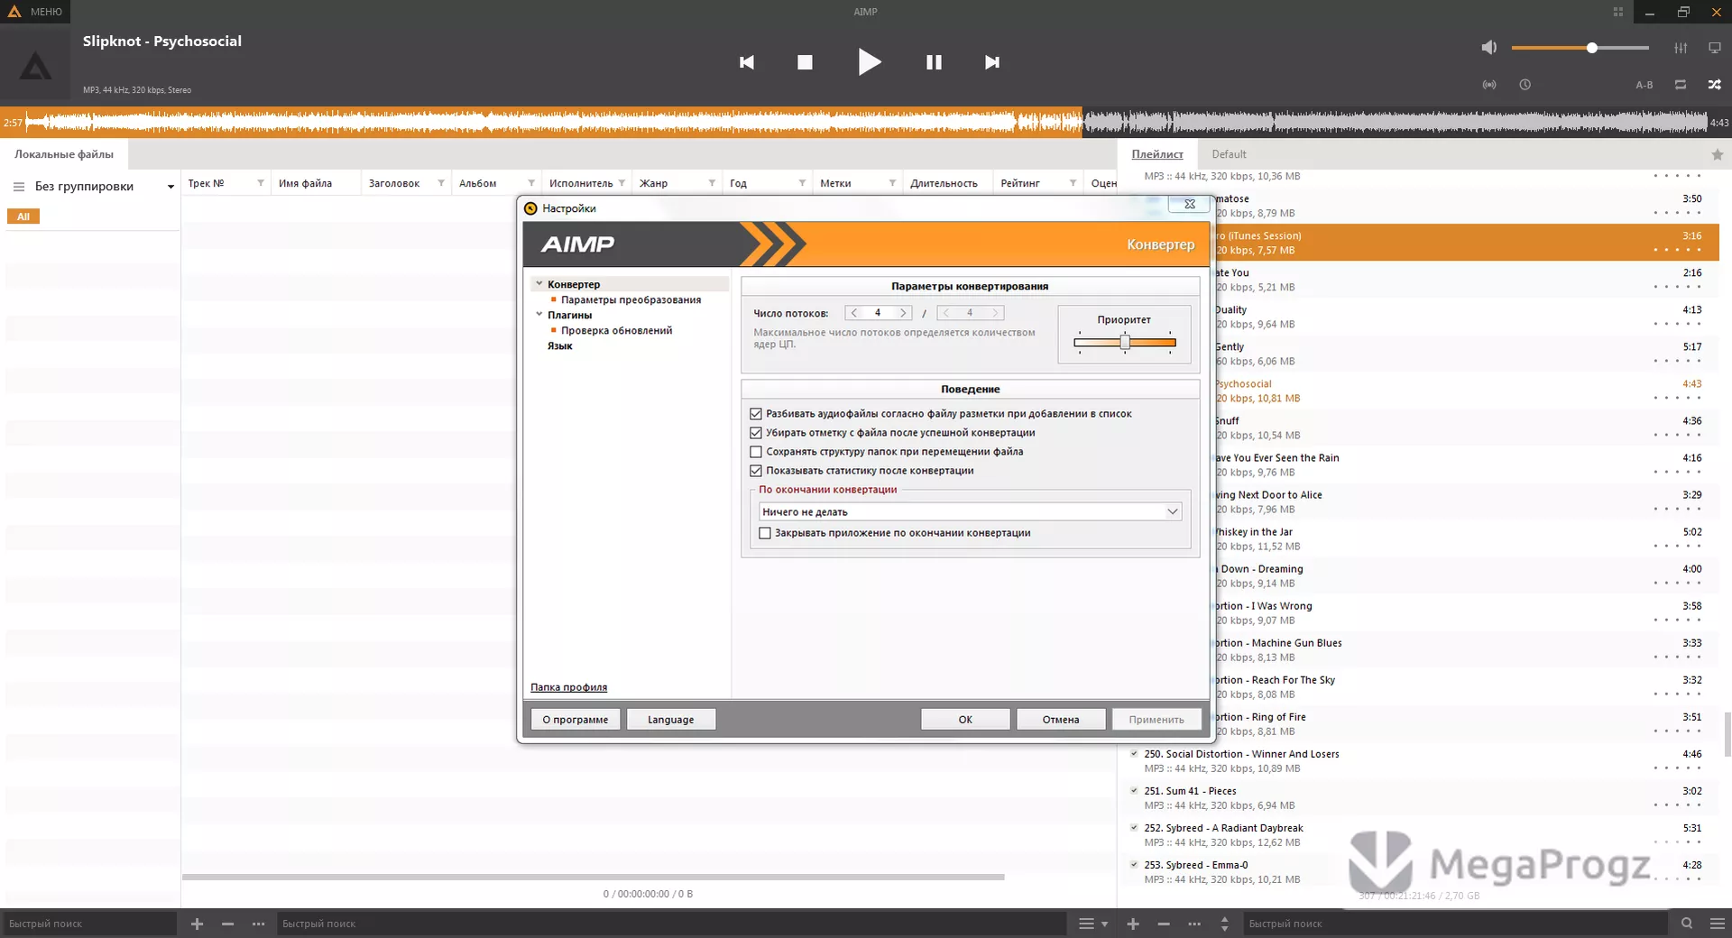Viewport: 1732px width, 938px height.
Task: Open the main МЕНЮ menu
Action: point(35,12)
